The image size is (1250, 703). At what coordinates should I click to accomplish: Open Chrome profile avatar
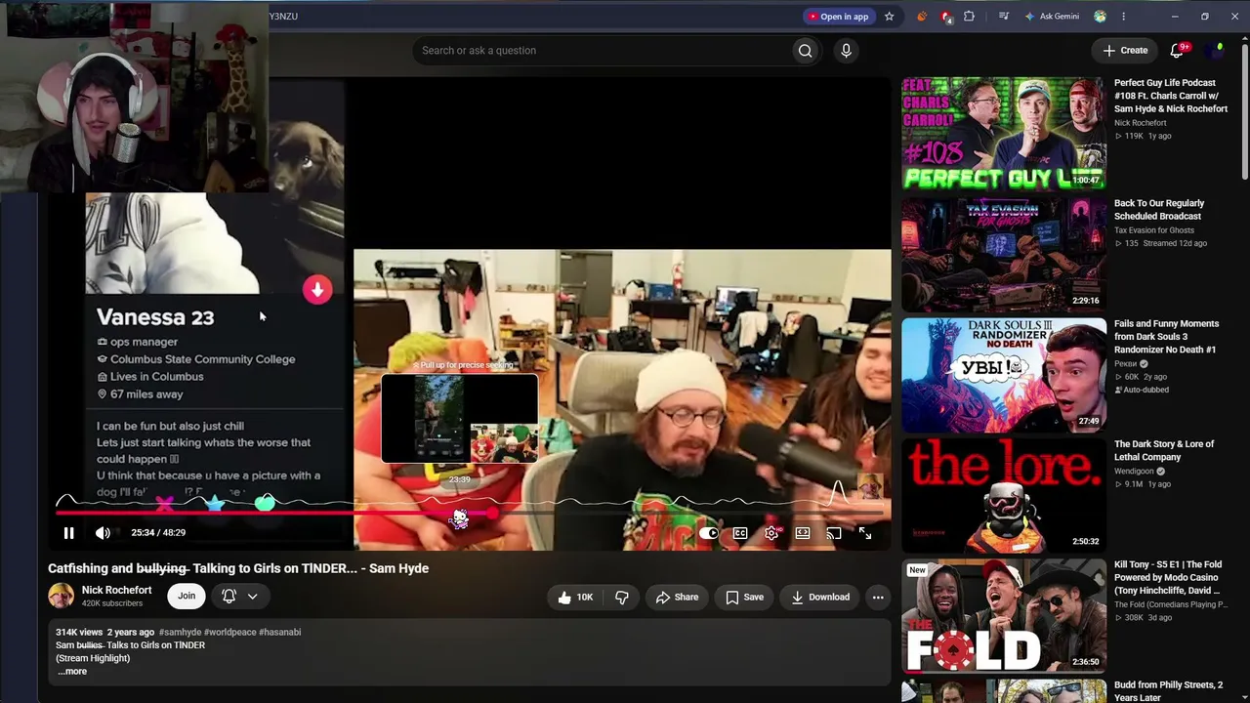tap(1101, 17)
